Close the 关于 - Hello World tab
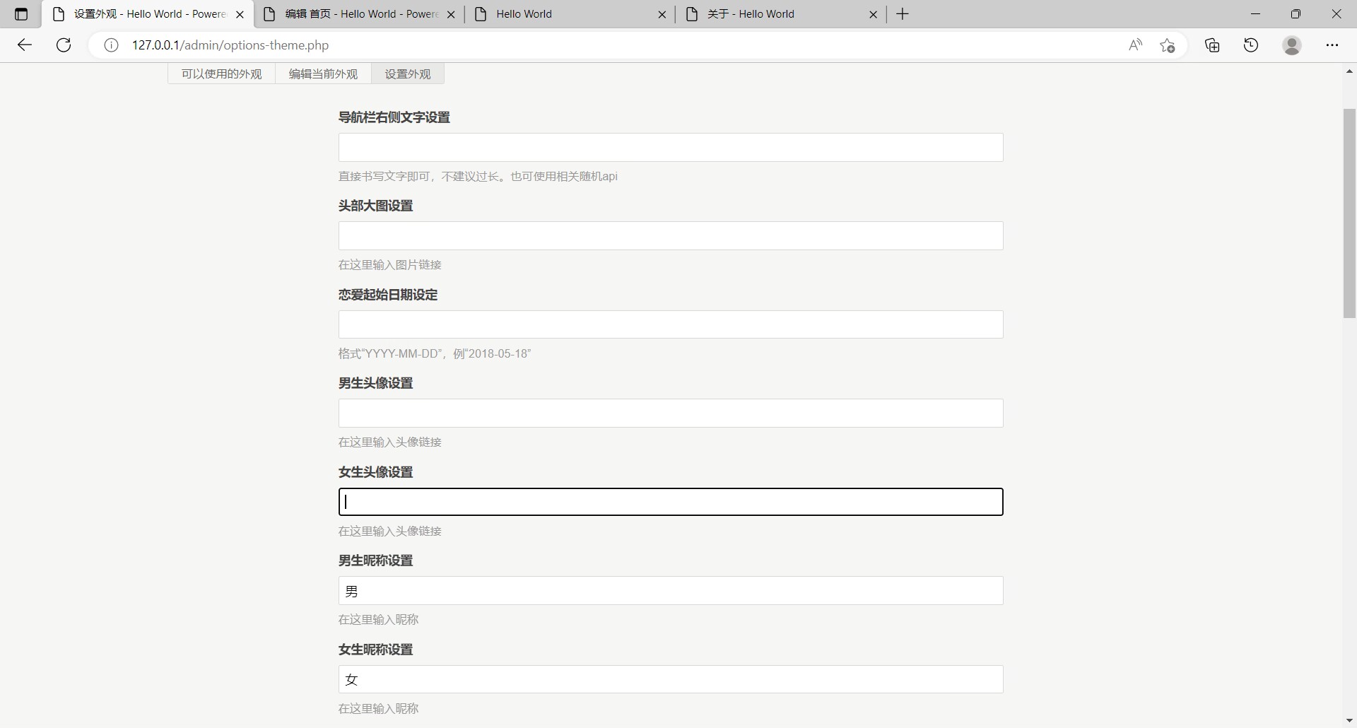The image size is (1357, 728). pos(873,14)
